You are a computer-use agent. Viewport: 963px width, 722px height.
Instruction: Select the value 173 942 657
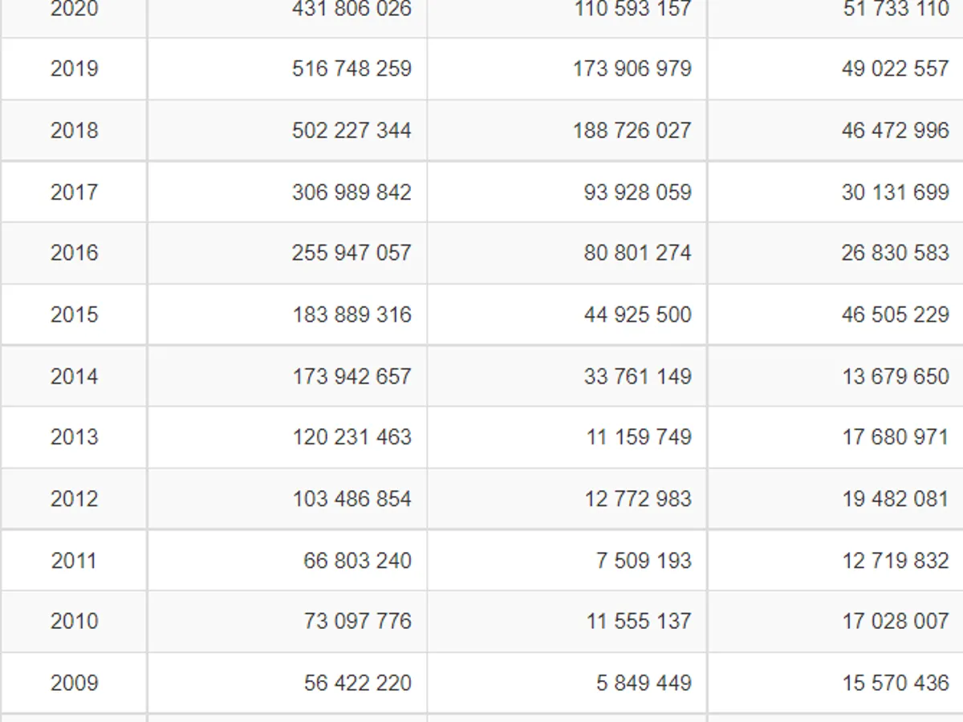click(351, 376)
